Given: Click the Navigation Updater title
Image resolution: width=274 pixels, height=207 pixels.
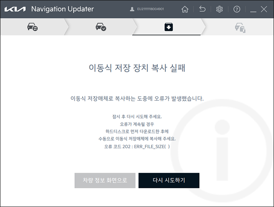Looking at the screenshot, I should point(63,9).
